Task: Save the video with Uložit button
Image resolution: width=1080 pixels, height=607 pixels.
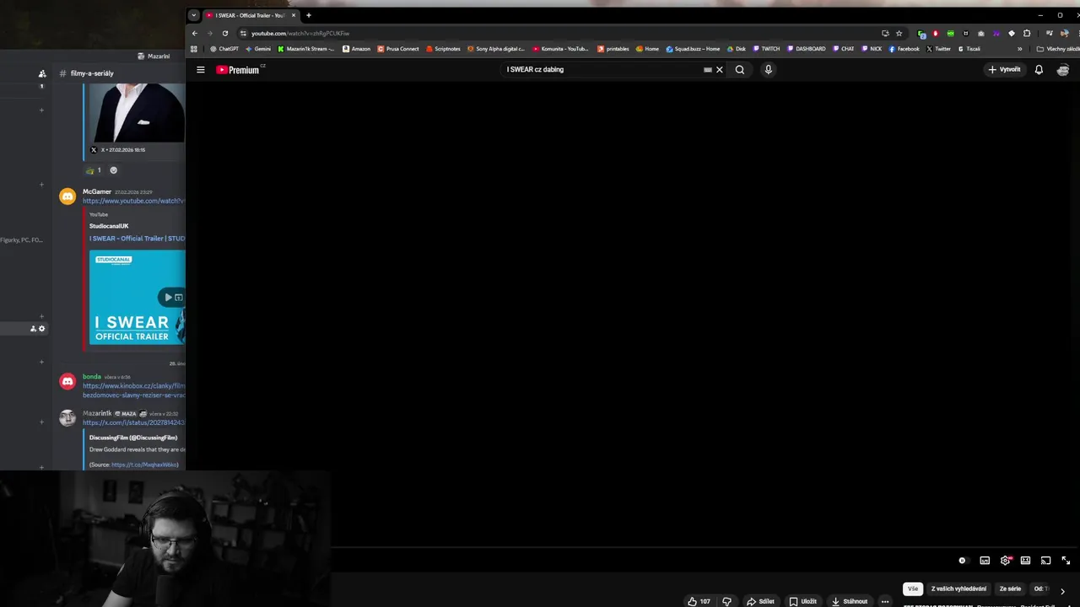Action: point(802,601)
